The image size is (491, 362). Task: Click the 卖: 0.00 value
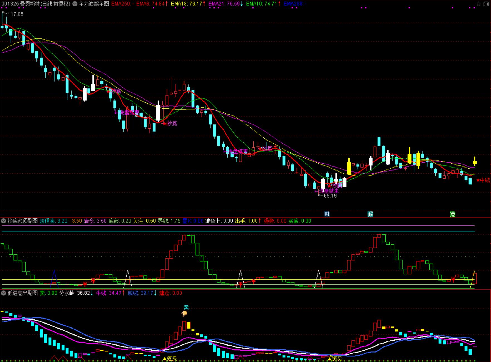(48, 293)
